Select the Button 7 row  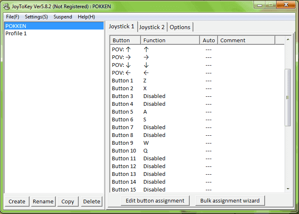point(197,127)
